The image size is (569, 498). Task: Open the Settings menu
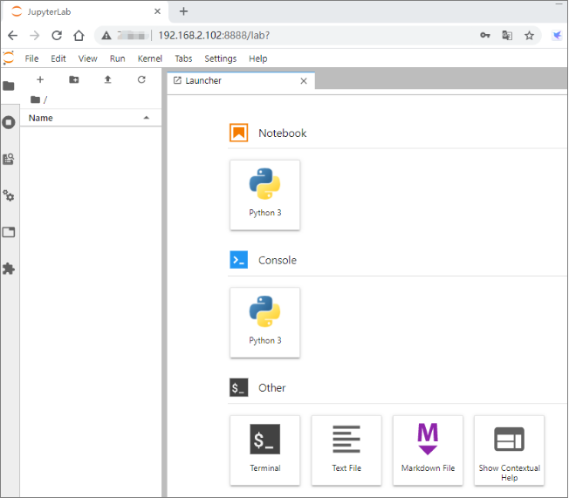[x=220, y=58]
